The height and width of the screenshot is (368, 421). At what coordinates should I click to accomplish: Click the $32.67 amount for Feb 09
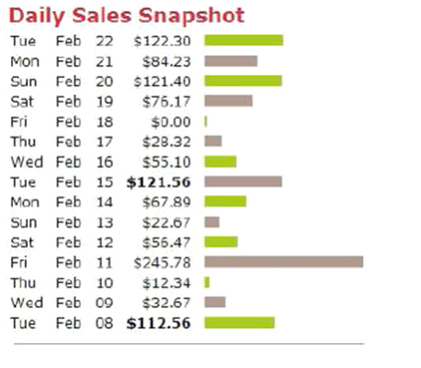(166, 303)
